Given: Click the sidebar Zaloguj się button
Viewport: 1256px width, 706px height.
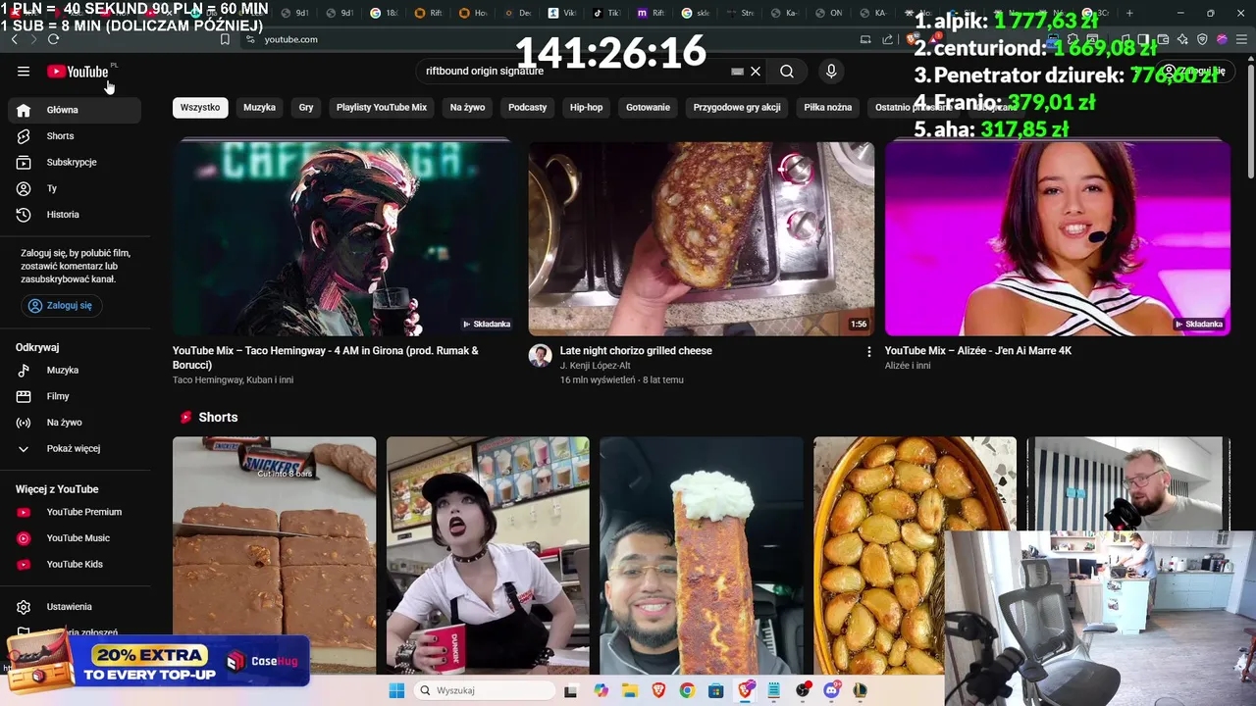Looking at the screenshot, I should coord(62,305).
